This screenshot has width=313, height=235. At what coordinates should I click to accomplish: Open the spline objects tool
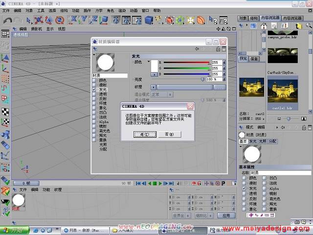159,20
